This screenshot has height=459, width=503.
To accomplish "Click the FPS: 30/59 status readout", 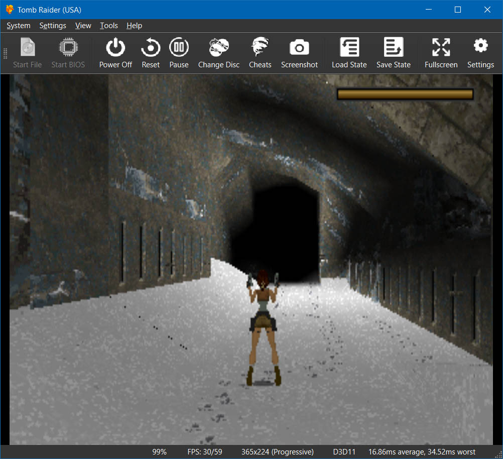I will [x=205, y=452].
